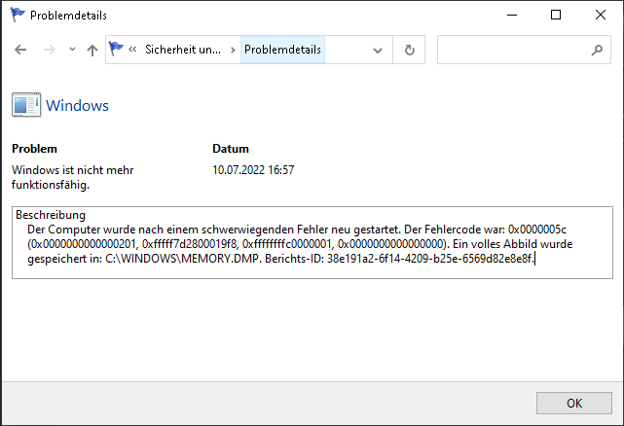Image resolution: width=624 pixels, height=426 pixels.
Task: Confirm the dialog with OK
Action: pos(573,404)
